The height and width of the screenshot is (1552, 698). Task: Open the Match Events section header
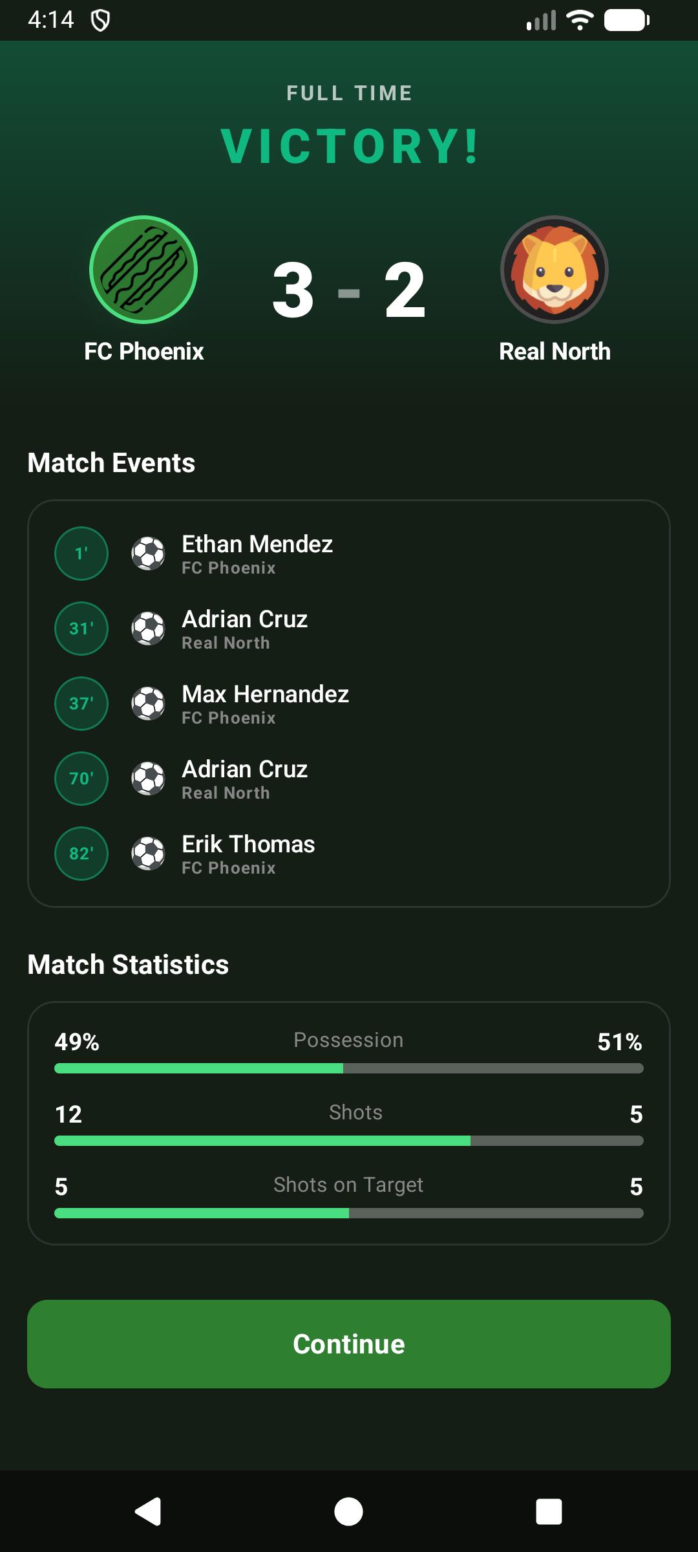click(111, 462)
